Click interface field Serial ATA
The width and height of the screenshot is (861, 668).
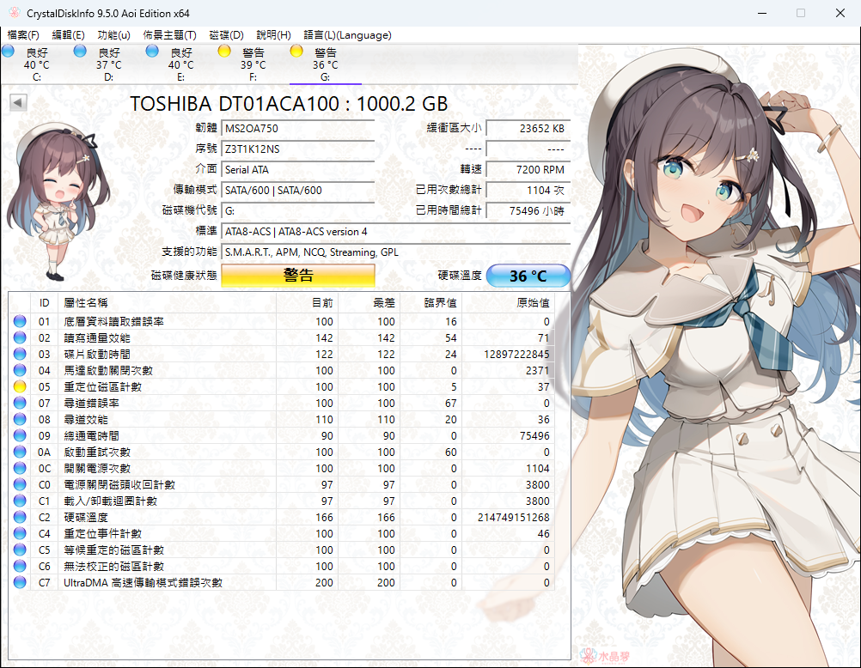pyautogui.click(x=297, y=170)
